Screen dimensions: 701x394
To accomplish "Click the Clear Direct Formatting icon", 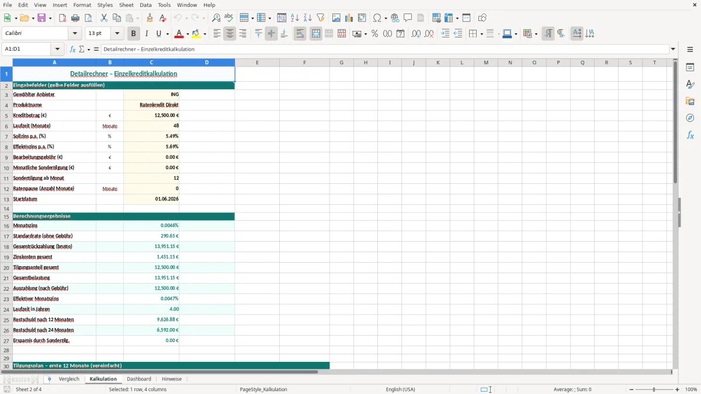I will [x=163, y=18].
